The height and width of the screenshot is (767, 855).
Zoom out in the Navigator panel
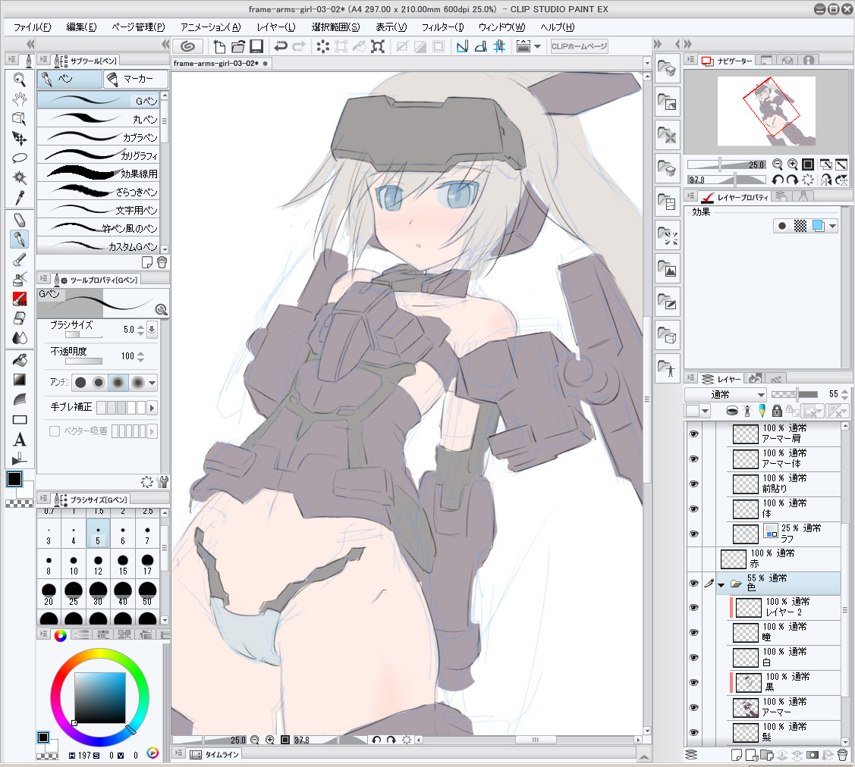(x=778, y=164)
